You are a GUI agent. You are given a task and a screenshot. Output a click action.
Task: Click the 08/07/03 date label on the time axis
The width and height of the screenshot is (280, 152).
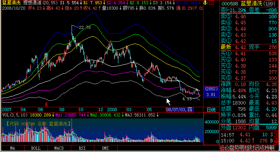click(x=179, y=110)
